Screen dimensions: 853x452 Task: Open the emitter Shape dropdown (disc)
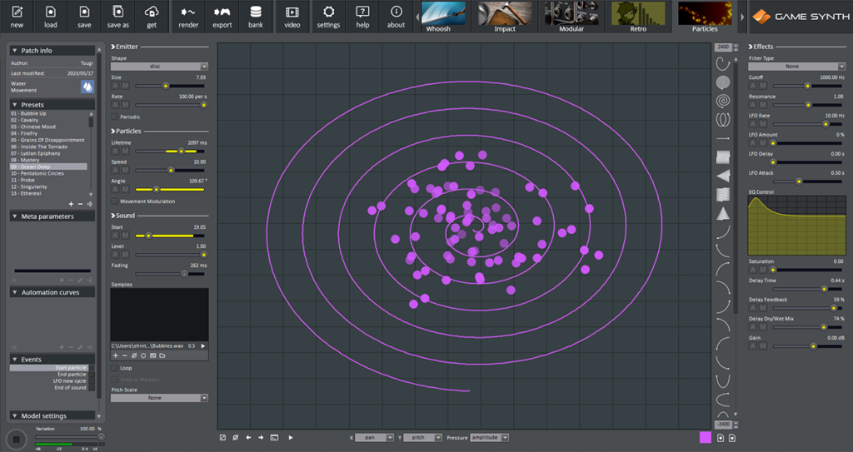[x=159, y=67]
